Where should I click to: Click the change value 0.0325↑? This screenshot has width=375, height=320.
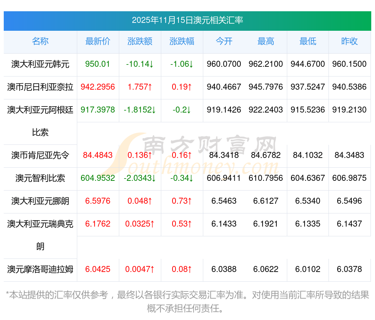(139, 224)
